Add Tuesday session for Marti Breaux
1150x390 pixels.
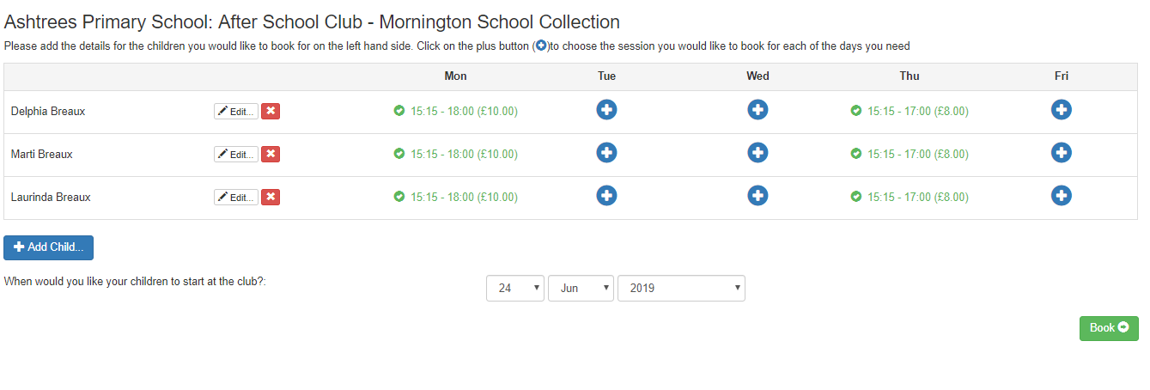606,153
